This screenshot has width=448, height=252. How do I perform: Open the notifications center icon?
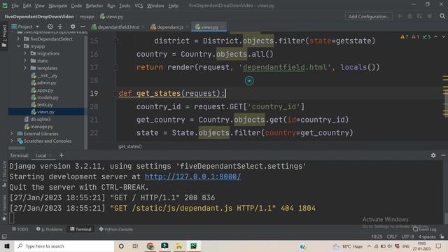coord(439,246)
